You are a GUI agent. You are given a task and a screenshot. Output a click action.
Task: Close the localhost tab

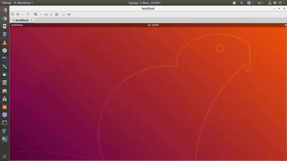[31, 20]
